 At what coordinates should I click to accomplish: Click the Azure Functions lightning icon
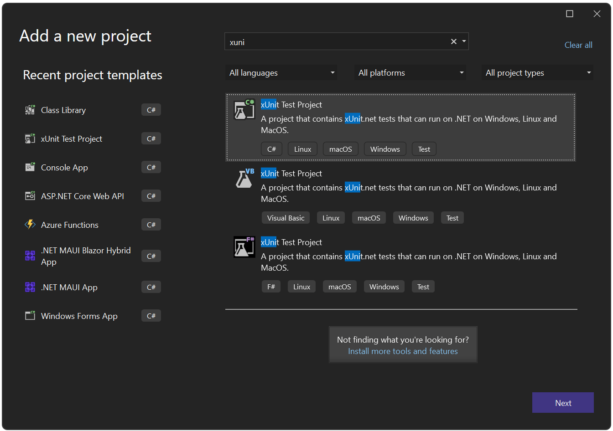pyautogui.click(x=30, y=225)
